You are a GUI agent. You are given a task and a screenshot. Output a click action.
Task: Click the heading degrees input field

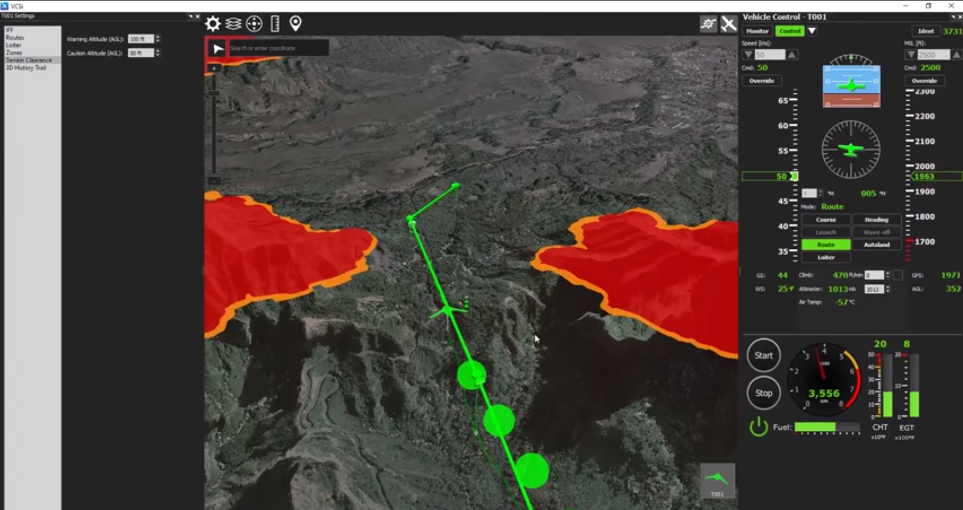pyautogui.click(x=810, y=194)
